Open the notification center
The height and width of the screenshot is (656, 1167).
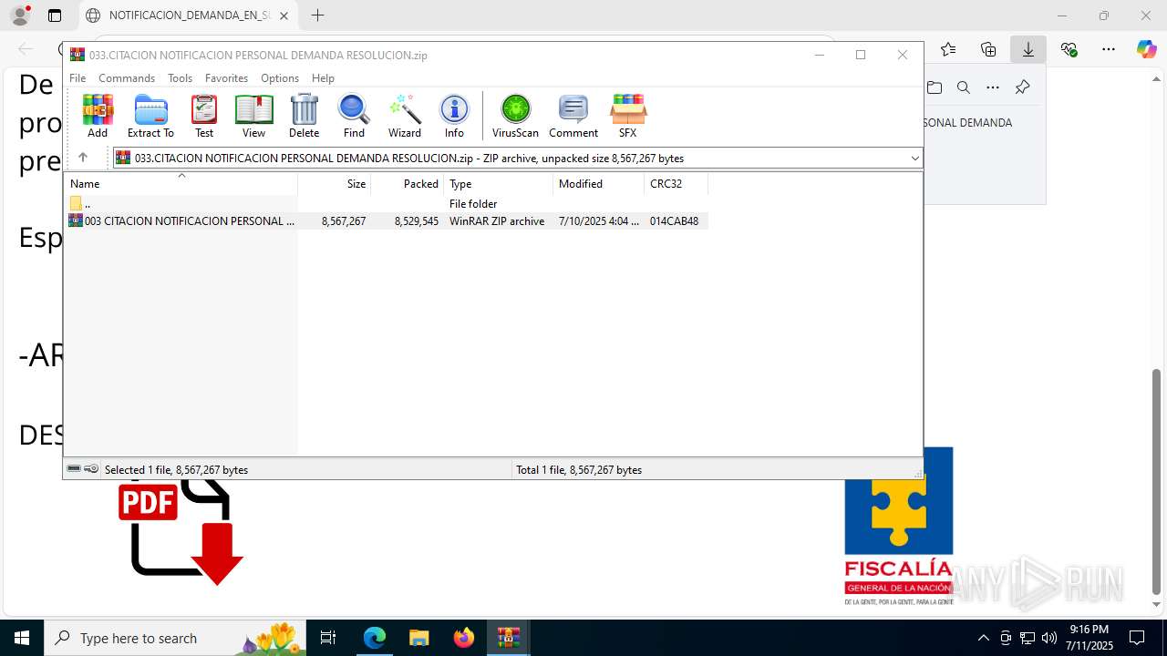tap(1137, 638)
